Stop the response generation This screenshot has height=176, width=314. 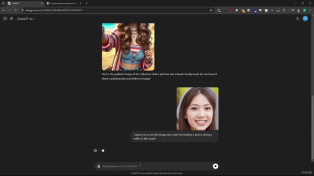pos(215,166)
